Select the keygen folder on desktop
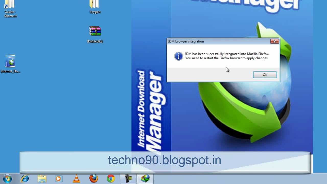 [95, 7]
